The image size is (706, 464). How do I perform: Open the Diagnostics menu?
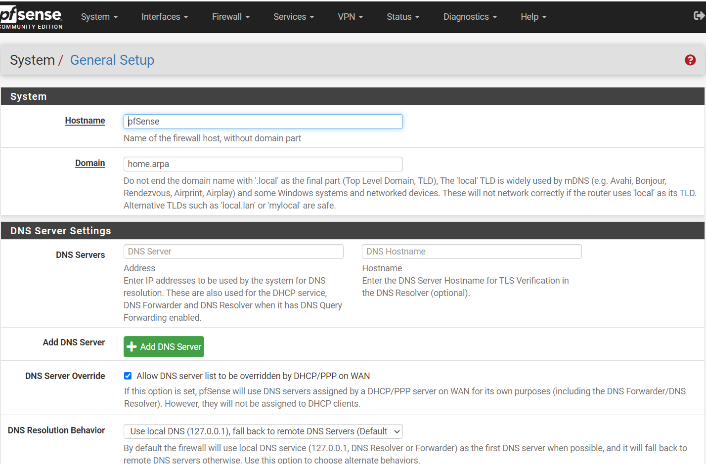click(470, 17)
